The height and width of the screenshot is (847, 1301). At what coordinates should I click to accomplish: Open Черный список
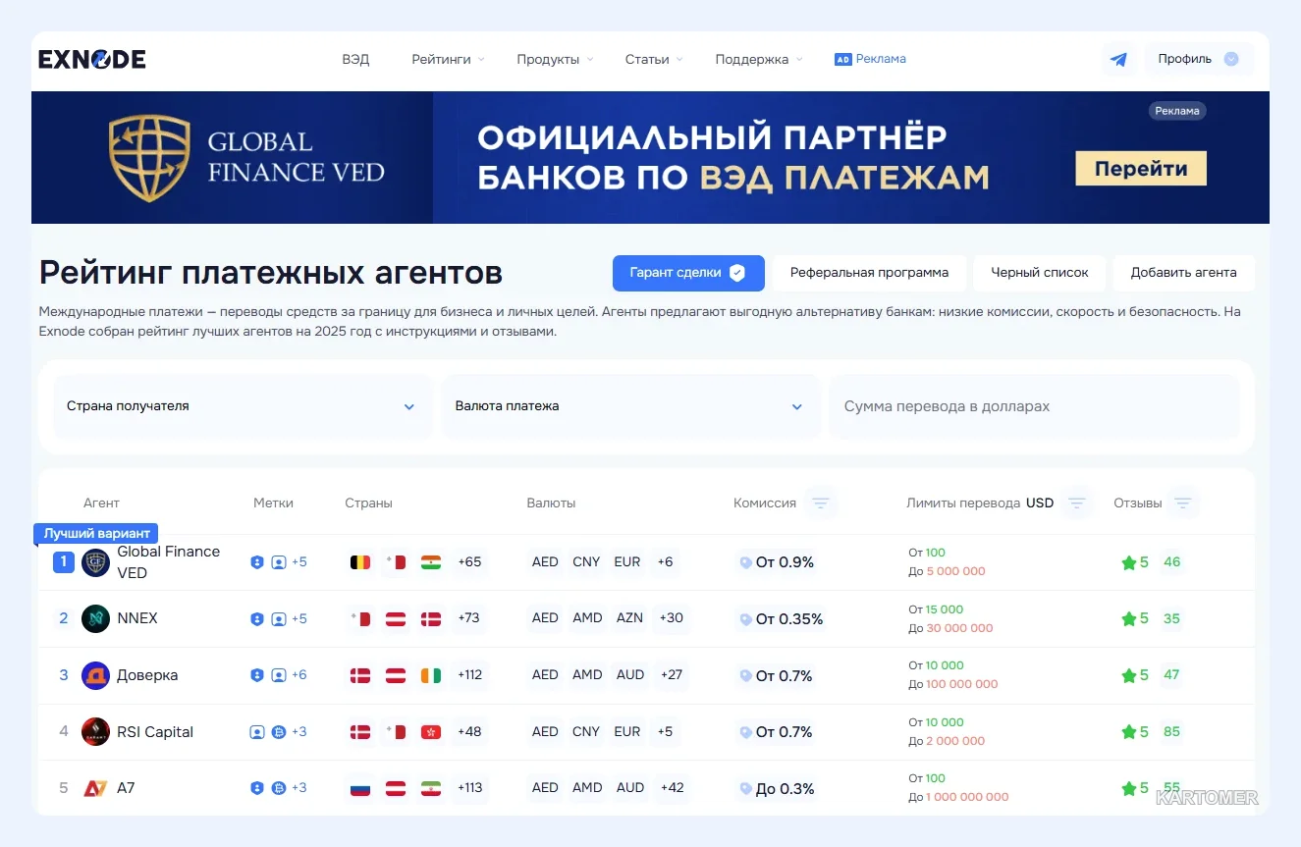[1039, 273]
